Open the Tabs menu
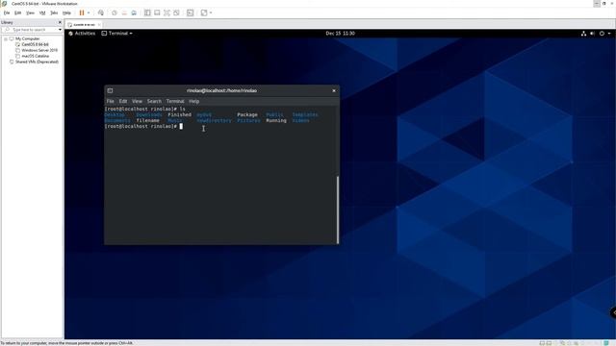Viewport: 616px width, 346px height. coord(54,12)
